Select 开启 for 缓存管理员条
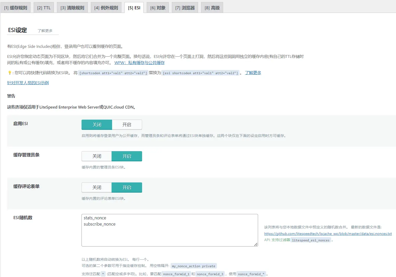This screenshot has height=277, width=396. (x=127, y=156)
